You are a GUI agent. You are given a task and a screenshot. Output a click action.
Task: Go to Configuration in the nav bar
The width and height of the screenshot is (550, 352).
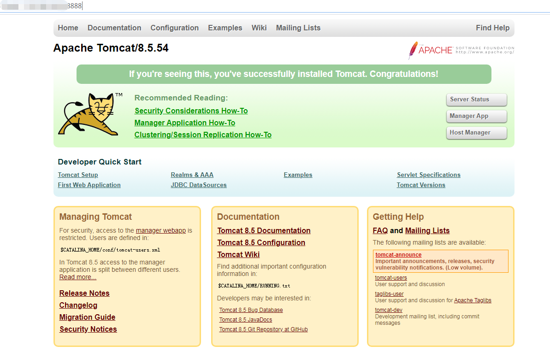pos(175,28)
